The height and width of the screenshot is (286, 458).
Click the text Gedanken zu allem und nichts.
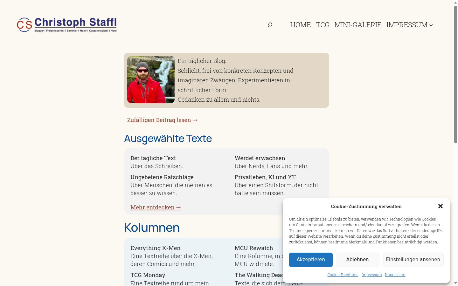219,99
